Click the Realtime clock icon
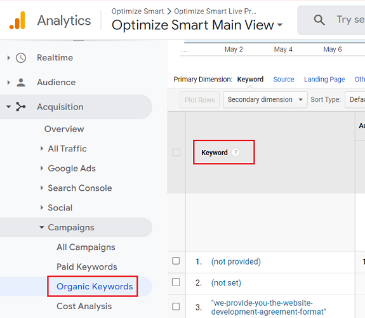365x318 pixels. coord(21,58)
